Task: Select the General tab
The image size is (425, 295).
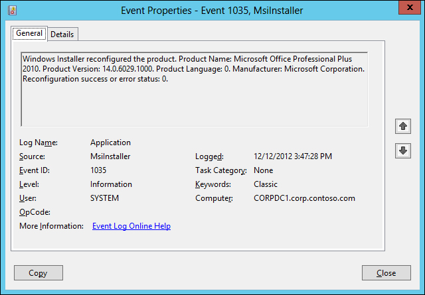Action: click(29, 33)
